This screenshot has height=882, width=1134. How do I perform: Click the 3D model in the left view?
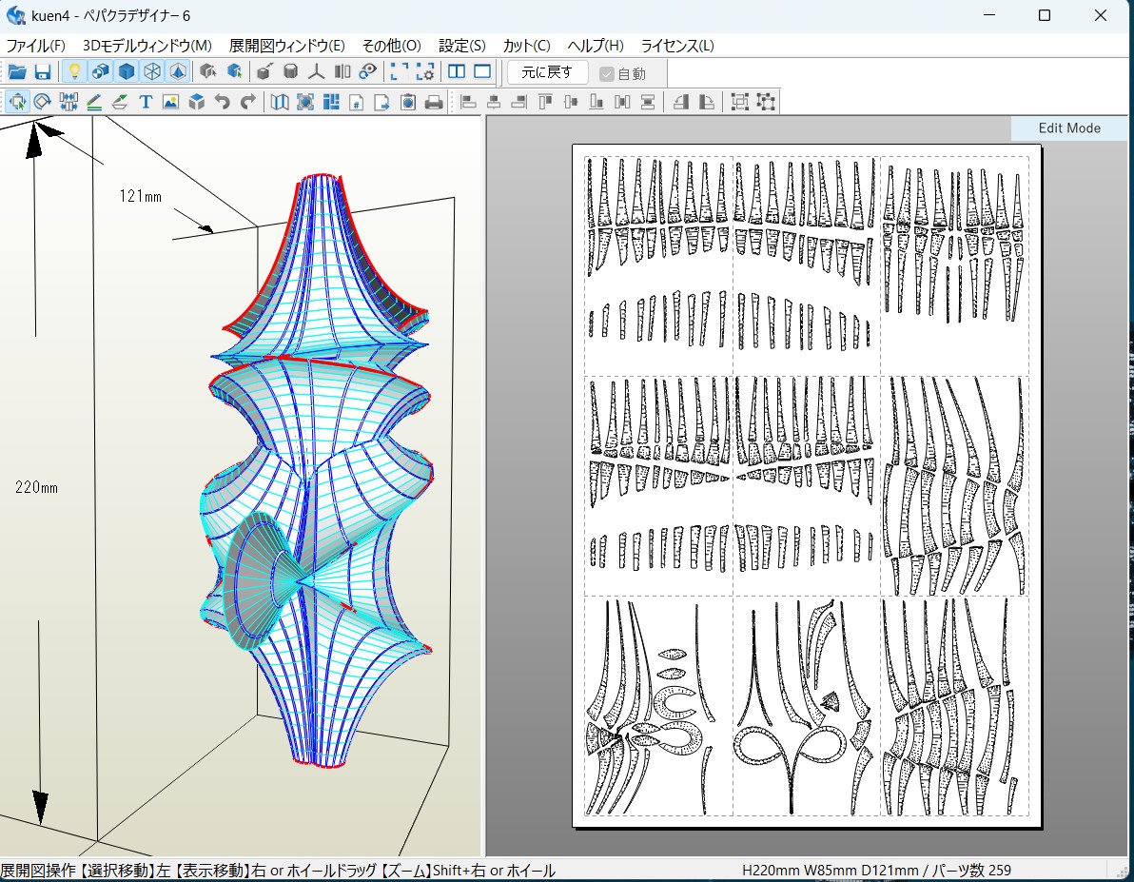(x=318, y=470)
